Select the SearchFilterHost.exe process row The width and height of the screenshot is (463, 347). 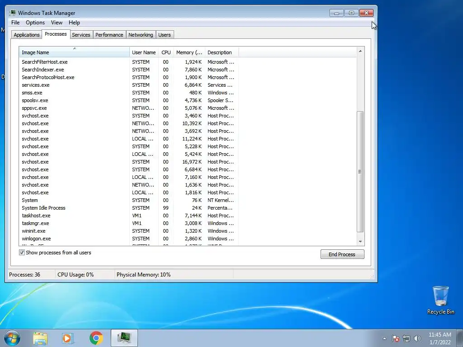[129, 62]
